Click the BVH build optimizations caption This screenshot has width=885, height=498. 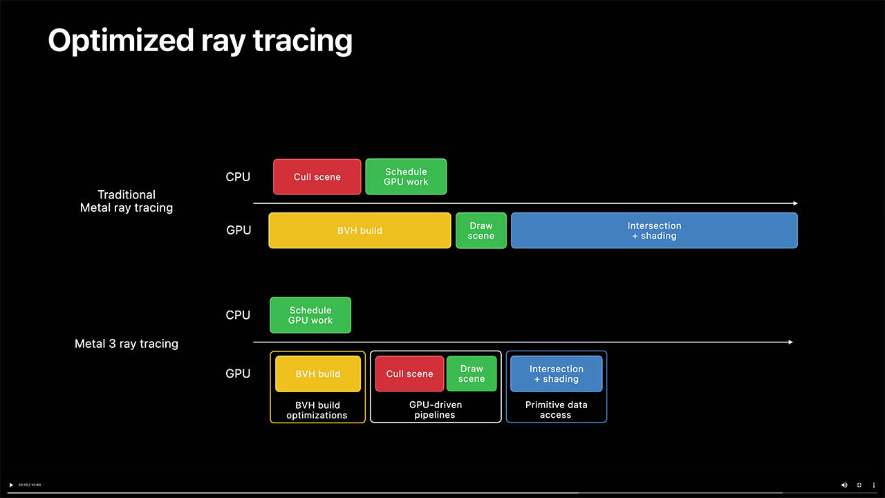click(x=317, y=410)
